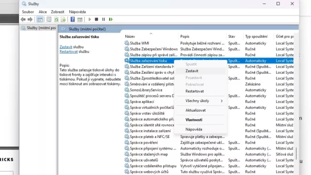The width and height of the screenshot is (311, 175).
Task: Click gear icon of Správce uživatelů row
Action: (x=127, y=160)
